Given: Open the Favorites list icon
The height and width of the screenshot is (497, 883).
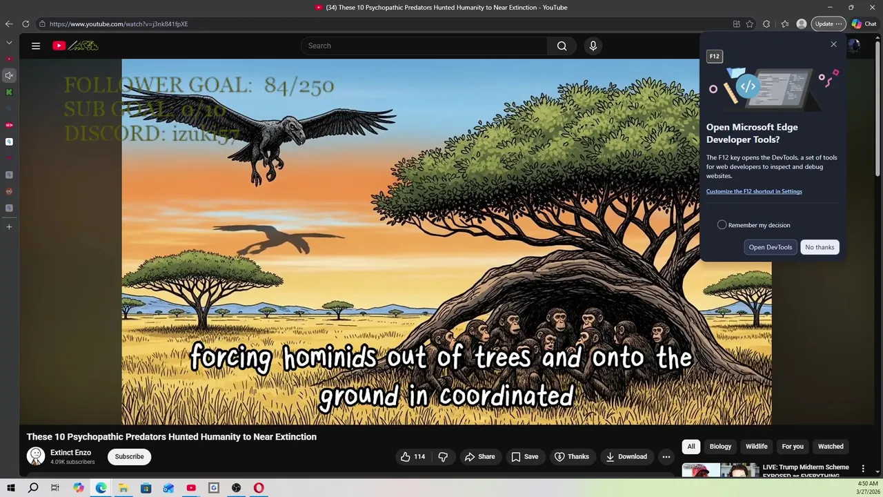Looking at the screenshot, I should pos(785,24).
